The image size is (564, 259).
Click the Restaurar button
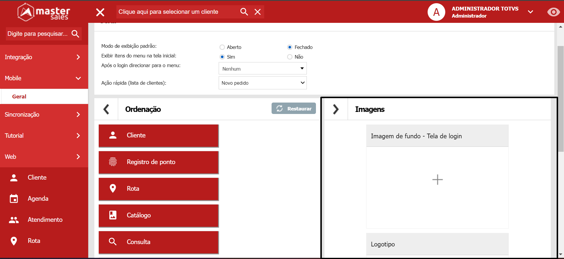coord(294,108)
